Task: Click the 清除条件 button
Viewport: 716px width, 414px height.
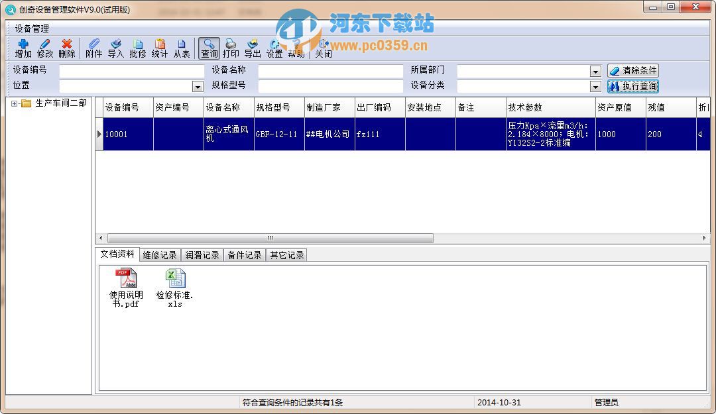Action: tap(633, 71)
